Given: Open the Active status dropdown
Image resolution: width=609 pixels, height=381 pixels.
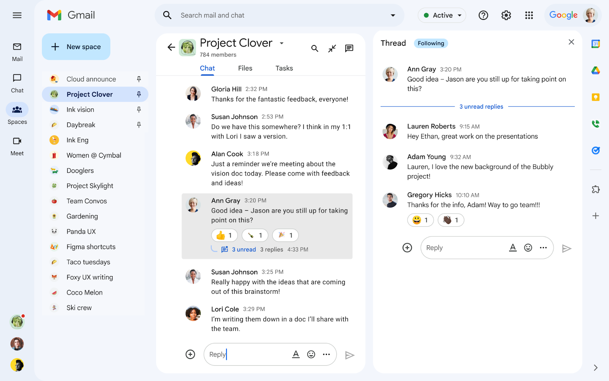Looking at the screenshot, I should 442,15.
